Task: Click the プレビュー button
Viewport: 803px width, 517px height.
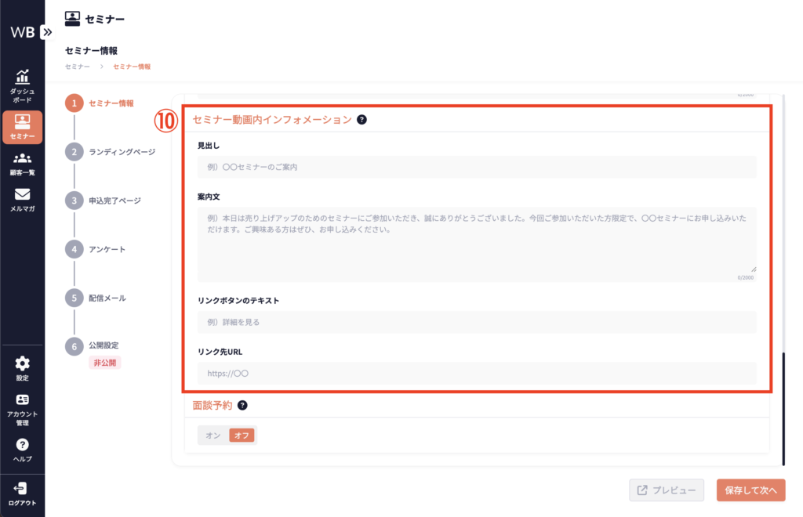Action: (666, 490)
